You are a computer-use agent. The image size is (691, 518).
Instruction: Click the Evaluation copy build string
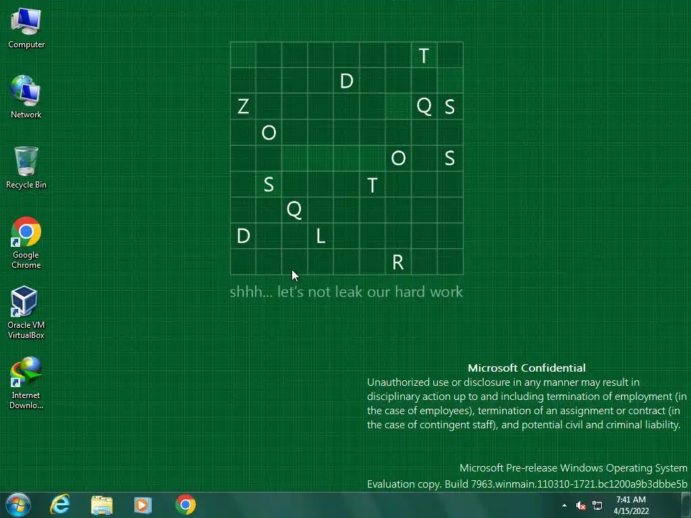(x=527, y=484)
